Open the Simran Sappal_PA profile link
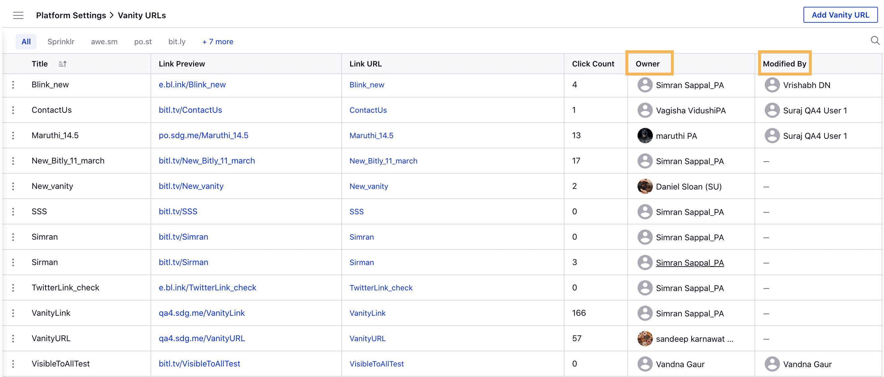 pos(690,262)
